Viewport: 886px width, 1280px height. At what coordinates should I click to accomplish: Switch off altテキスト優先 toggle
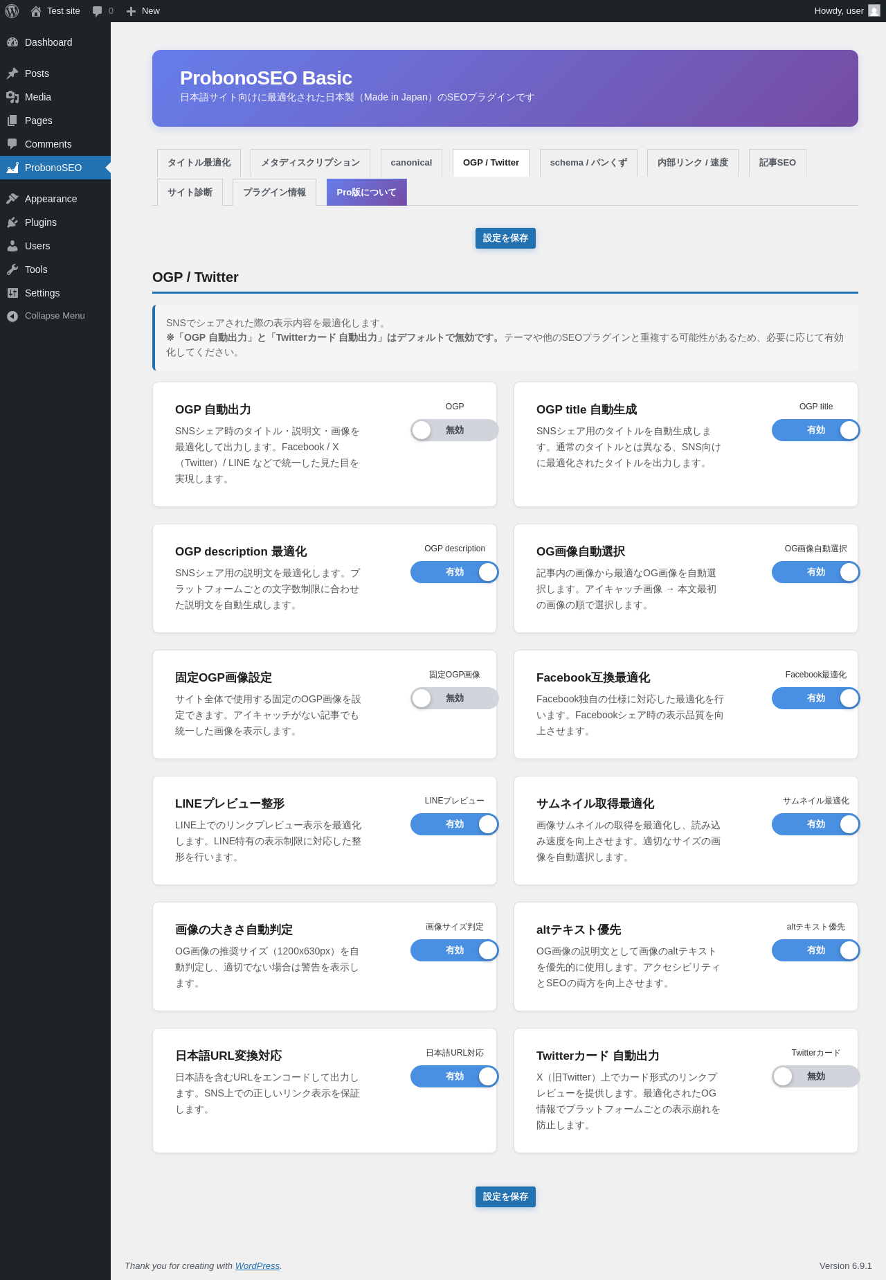point(816,950)
